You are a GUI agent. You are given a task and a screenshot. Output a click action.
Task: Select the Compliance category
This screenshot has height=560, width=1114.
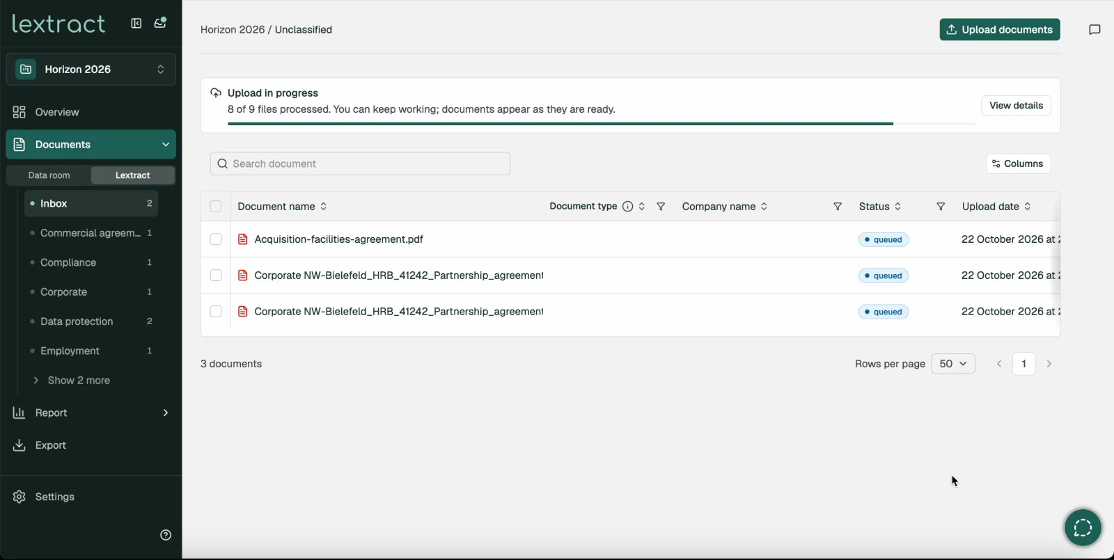(x=91, y=262)
